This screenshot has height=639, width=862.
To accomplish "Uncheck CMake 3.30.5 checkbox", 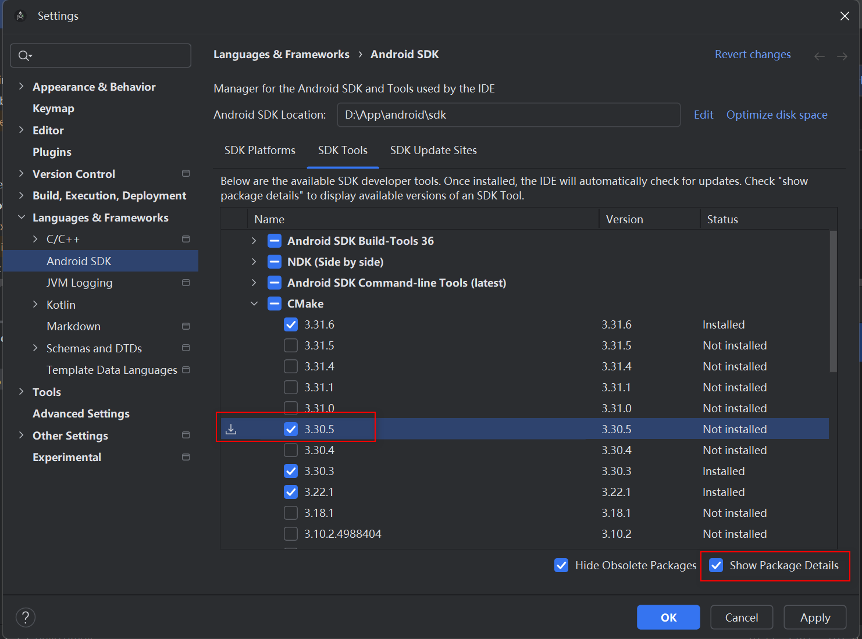I will point(291,429).
